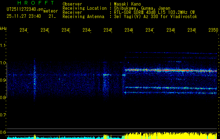
Task: Click the Receiver label
Action: click(72, 13)
